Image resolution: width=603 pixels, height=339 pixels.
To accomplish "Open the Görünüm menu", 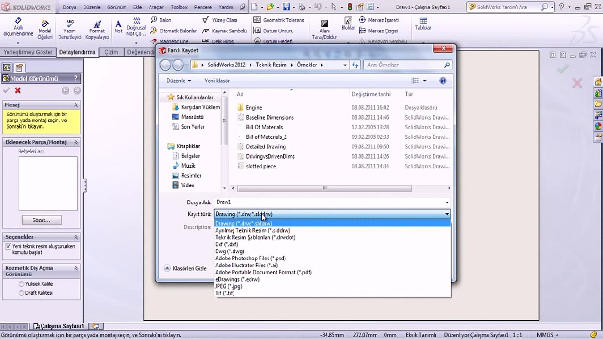I will tap(117, 8).
